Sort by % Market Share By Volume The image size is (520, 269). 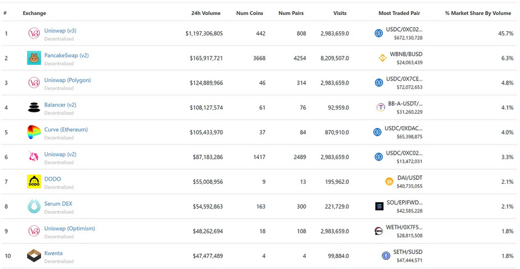tap(478, 13)
